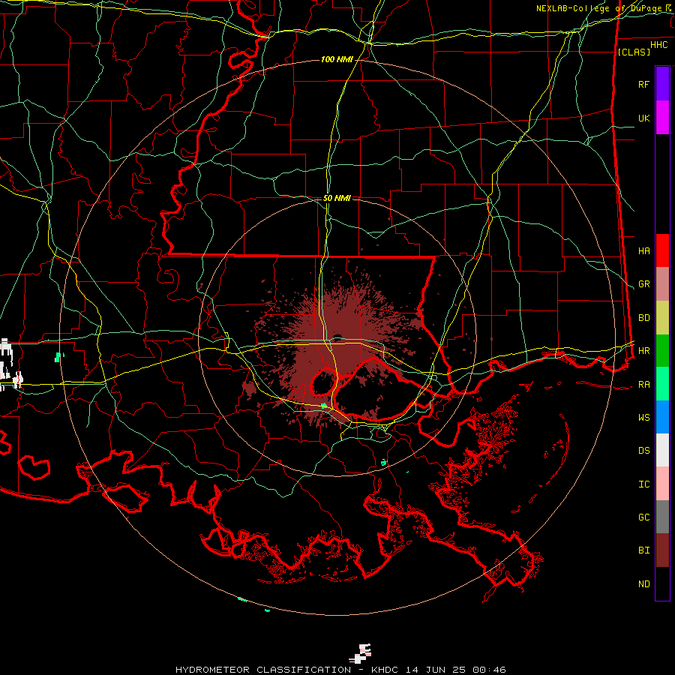Screen dimensions: 675x675
Task: Click the IC legend label
Action: point(643,484)
